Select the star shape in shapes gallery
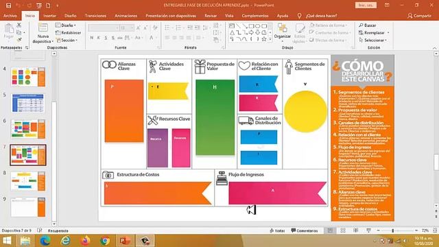This screenshot has height=247, width=439. tap(263, 39)
